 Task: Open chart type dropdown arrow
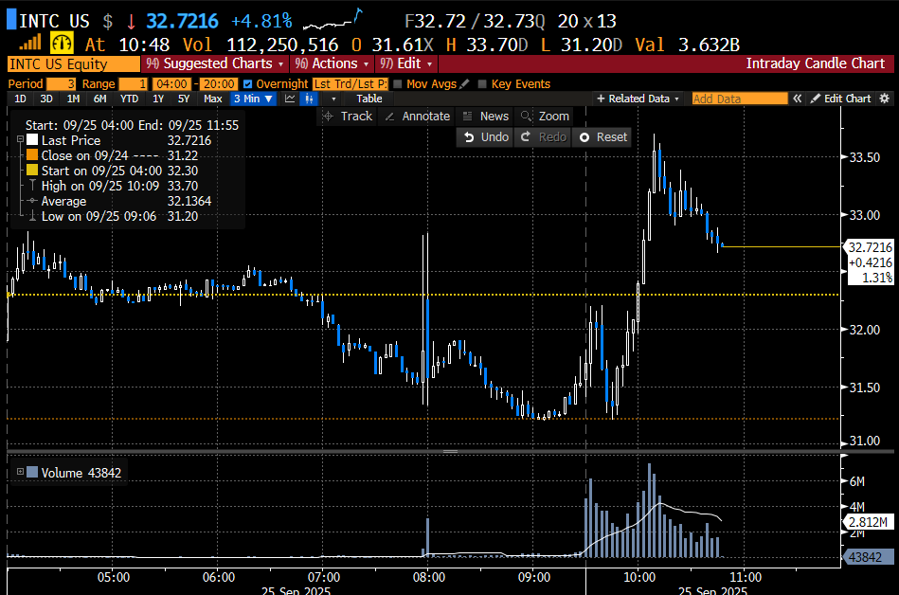pos(333,99)
